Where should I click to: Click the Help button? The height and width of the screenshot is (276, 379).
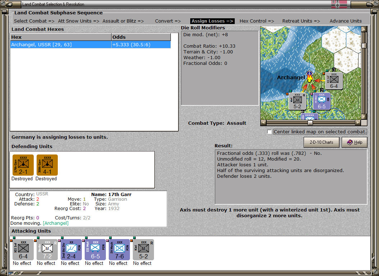pos(355,142)
